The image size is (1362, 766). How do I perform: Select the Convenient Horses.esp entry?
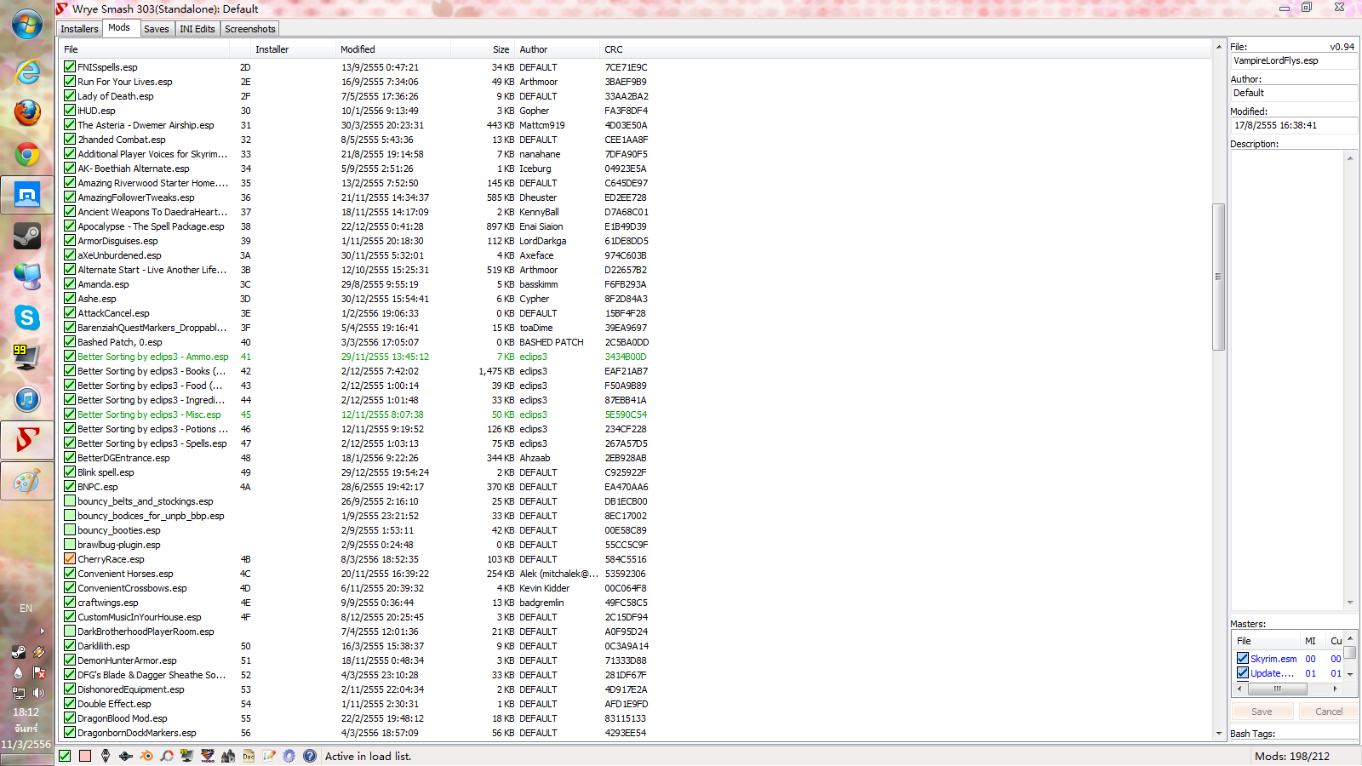[x=636, y=574]
